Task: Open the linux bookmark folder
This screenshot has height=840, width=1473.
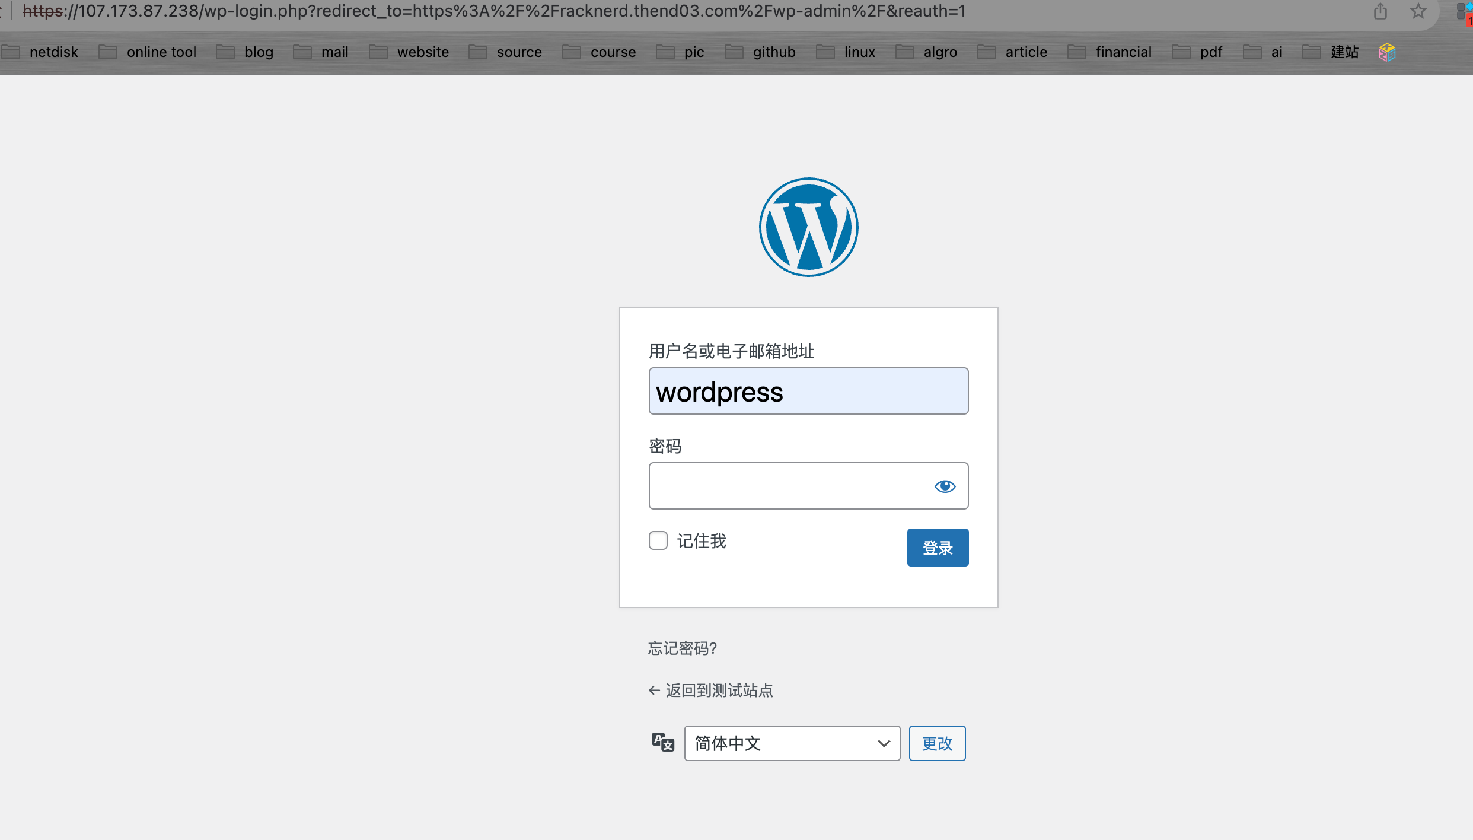Action: (846, 52)
